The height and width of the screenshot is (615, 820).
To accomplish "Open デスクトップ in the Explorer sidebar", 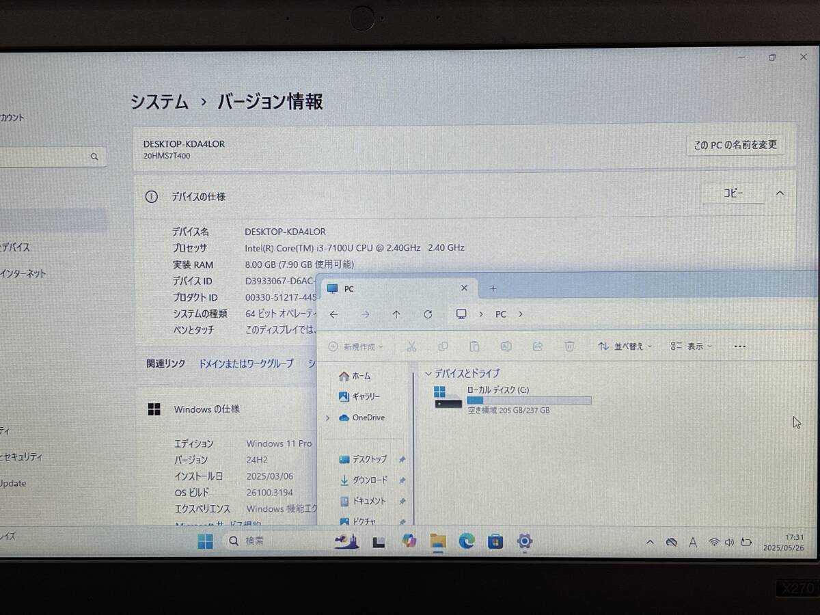I will [x=363, y=459].
